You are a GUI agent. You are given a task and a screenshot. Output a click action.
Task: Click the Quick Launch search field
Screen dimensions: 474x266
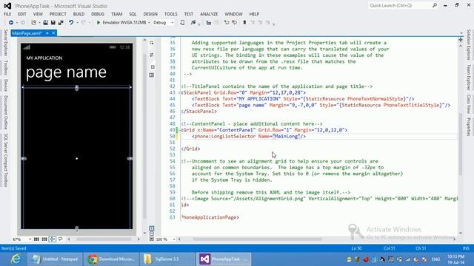(400, 5)
